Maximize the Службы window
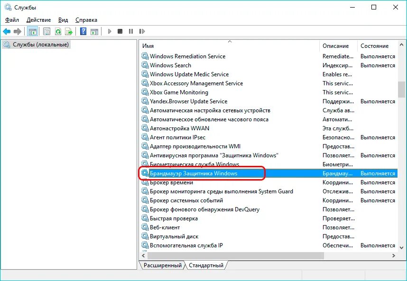 (x=374, y=7)
